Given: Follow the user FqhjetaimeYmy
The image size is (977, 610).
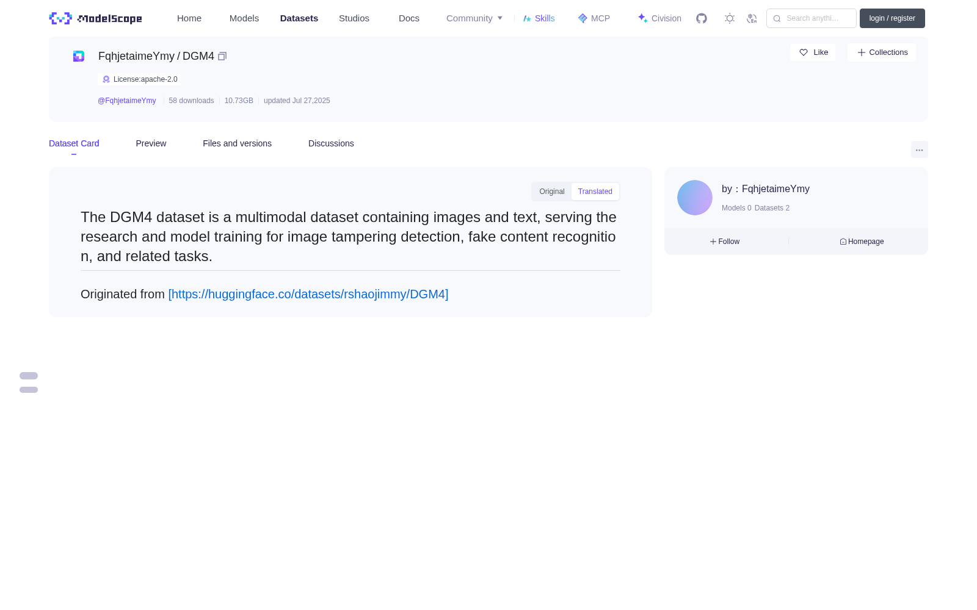Looking at the screenshot, I should coord(725,242).
